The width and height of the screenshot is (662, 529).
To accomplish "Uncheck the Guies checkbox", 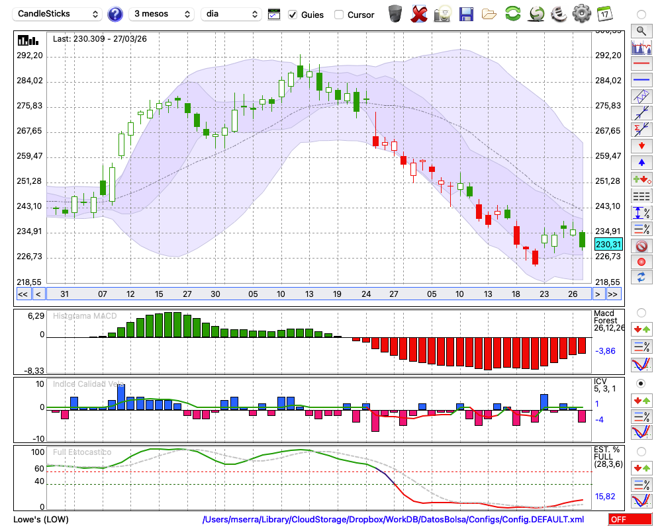I will [x=293, y=15].
